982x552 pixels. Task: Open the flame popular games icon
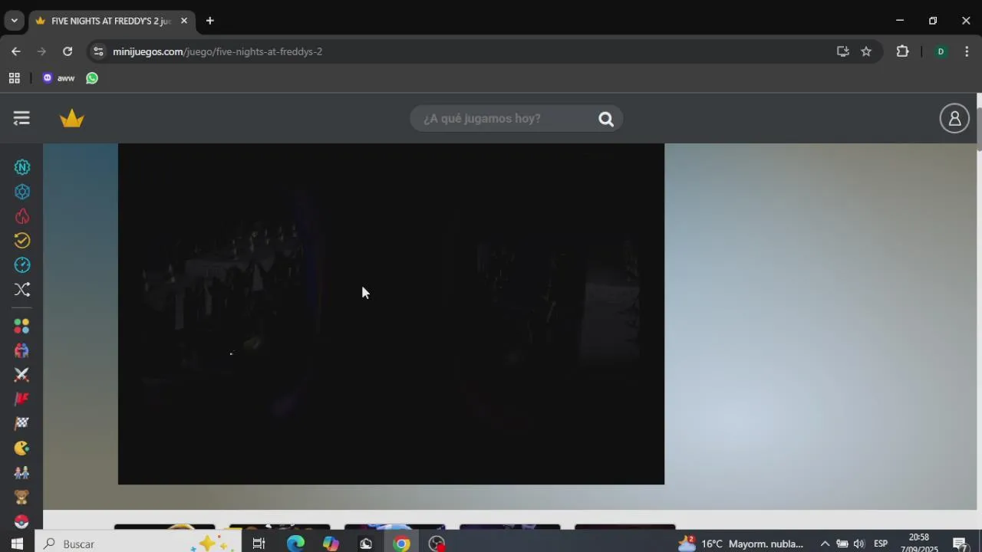(x=21, y=216)
